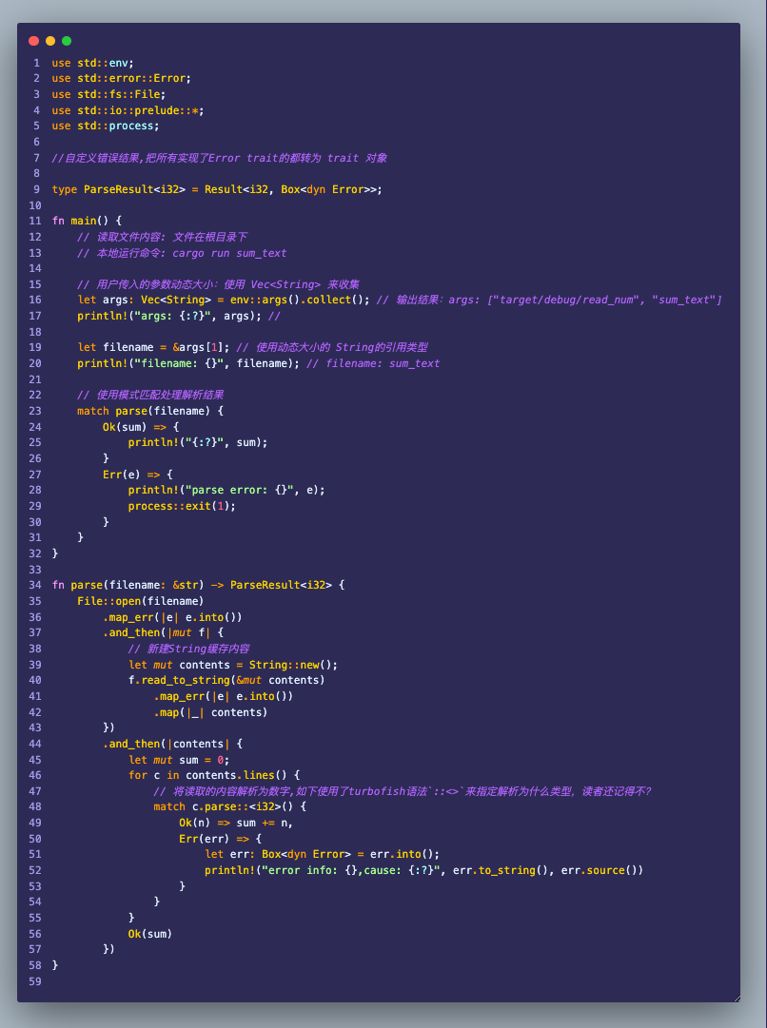Click 'match c.parse::<i32>() {' line
The image size is (767, 1028).
tap(229, 807)
